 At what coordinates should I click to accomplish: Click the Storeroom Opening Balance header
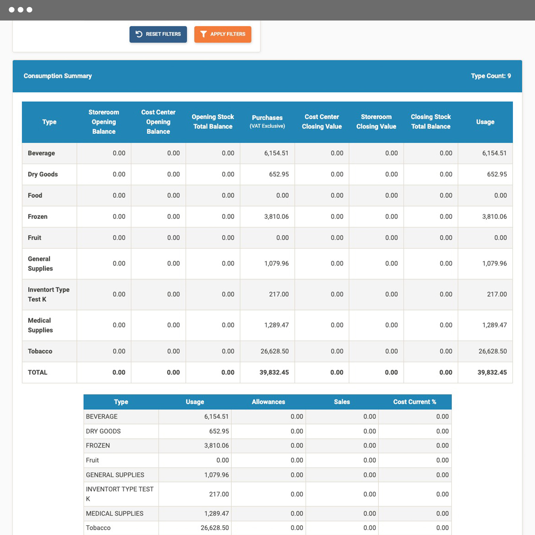104,122
